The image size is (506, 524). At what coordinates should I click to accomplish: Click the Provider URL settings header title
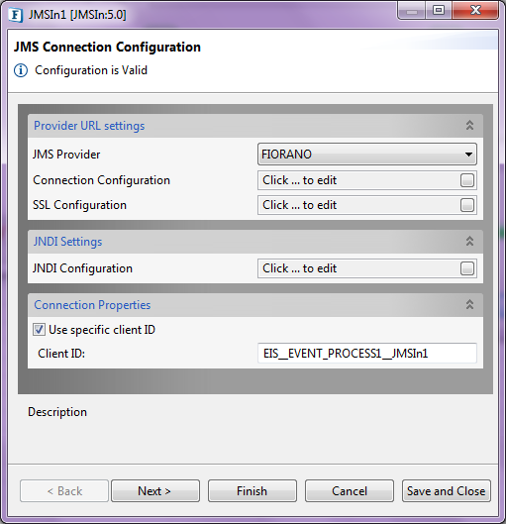point(89,126)
